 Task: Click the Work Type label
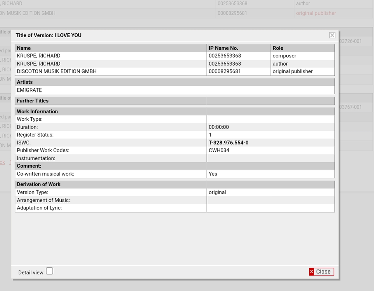pos(29,119)
